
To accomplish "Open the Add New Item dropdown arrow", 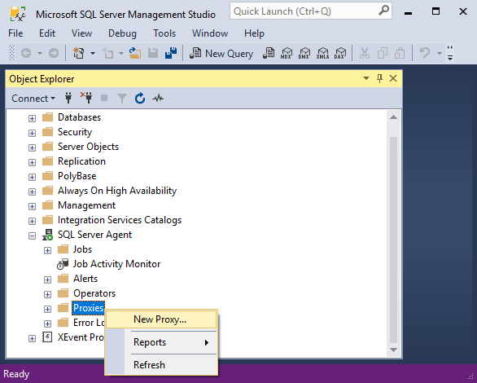I will [121, 53].
